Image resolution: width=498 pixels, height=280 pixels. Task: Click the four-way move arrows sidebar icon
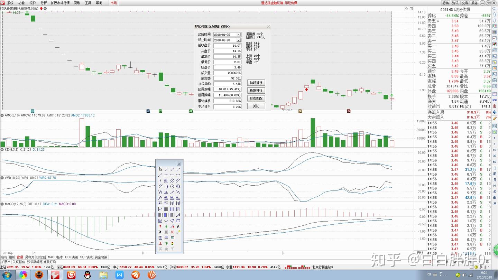pos(495,112)
